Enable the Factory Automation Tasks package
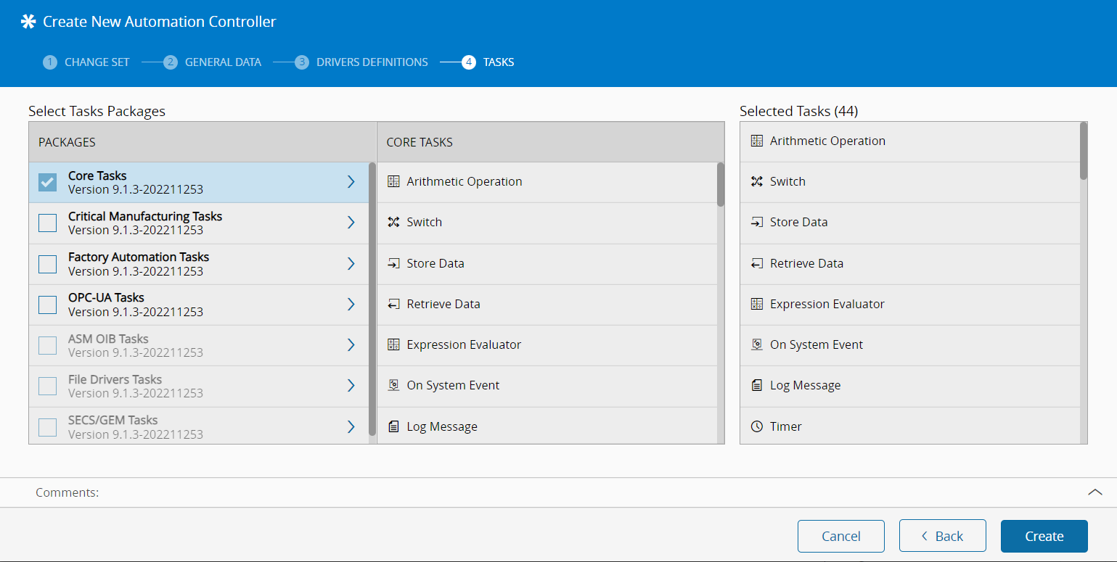The height and width of the screenshot is (562, 1117). pos(48,264)
